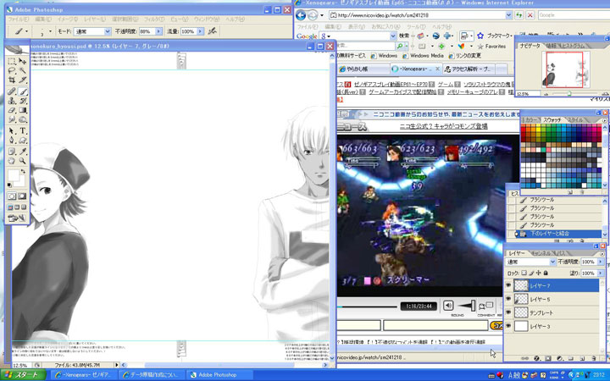Swap foreground and background colors
The width and height of the screenshot is (610, 381).
tap(23, 171)
